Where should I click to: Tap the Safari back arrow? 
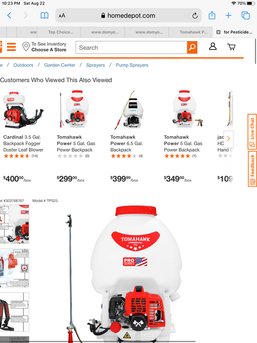coord(9,16)
